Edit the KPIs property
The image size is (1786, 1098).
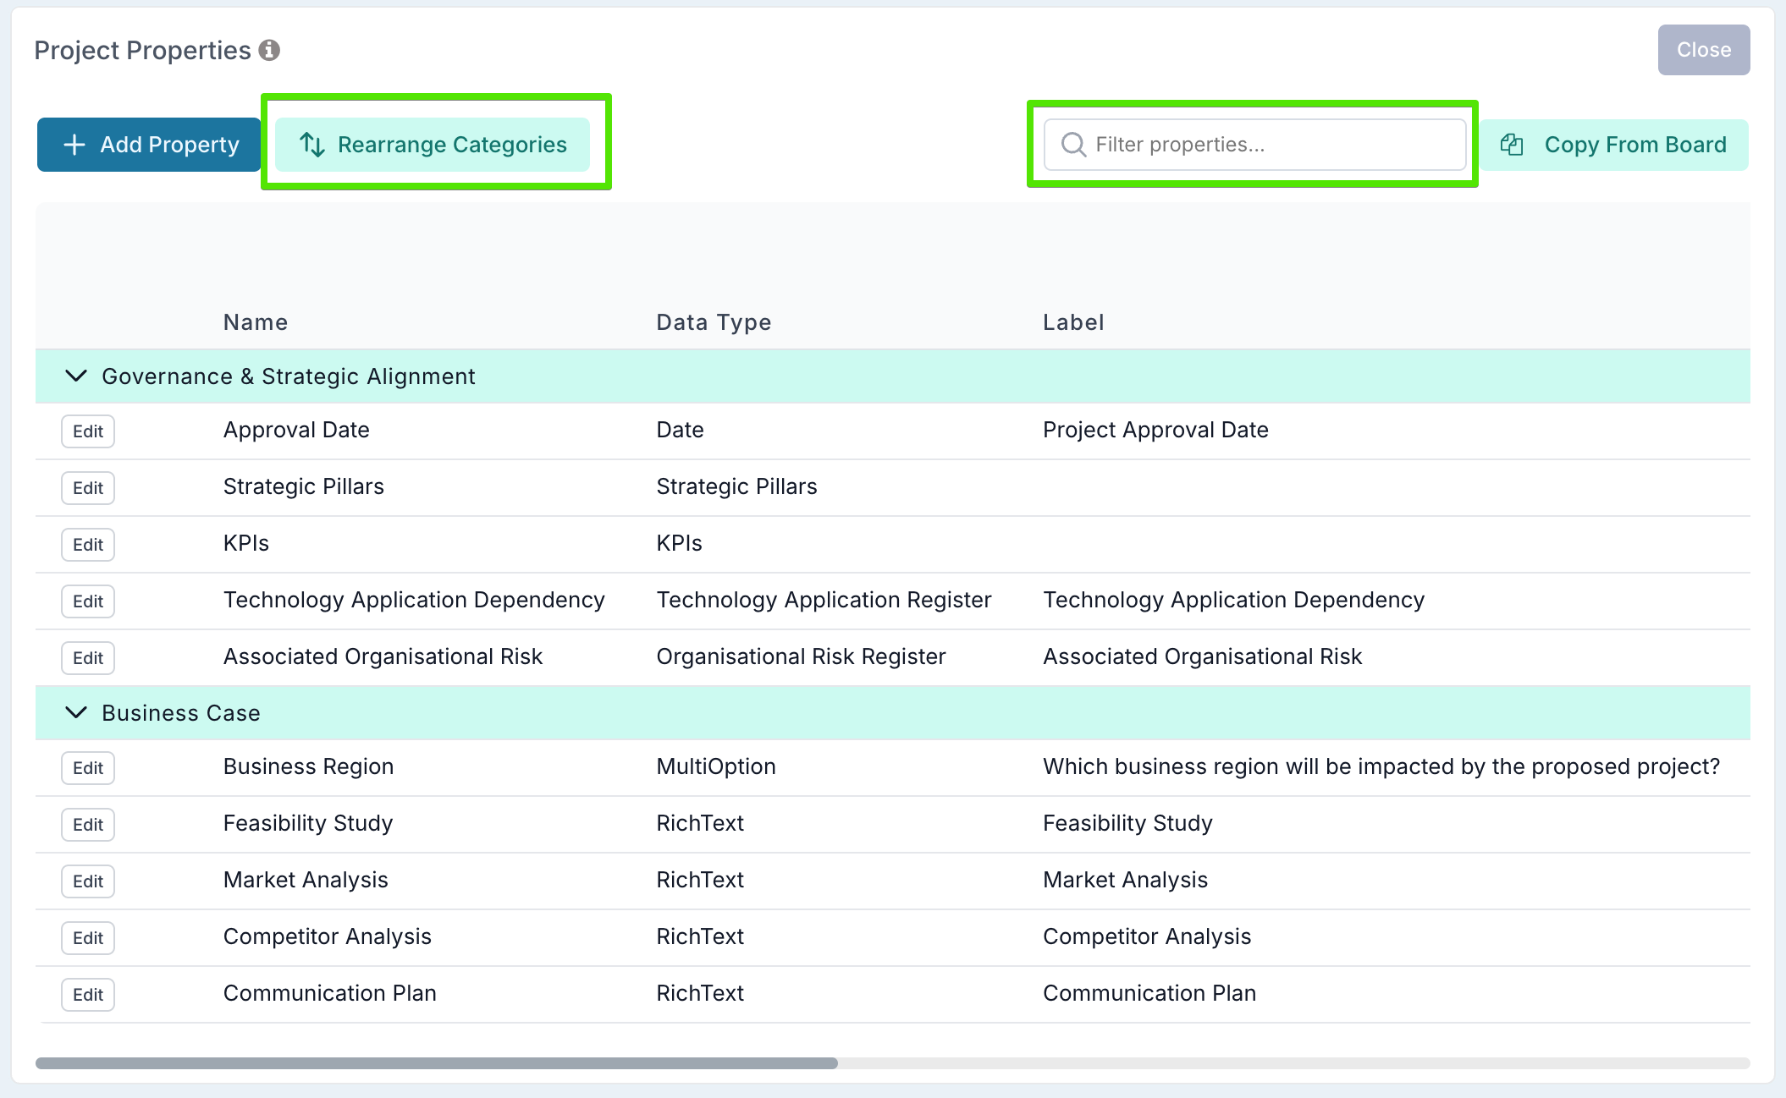[x=88, y=545]
